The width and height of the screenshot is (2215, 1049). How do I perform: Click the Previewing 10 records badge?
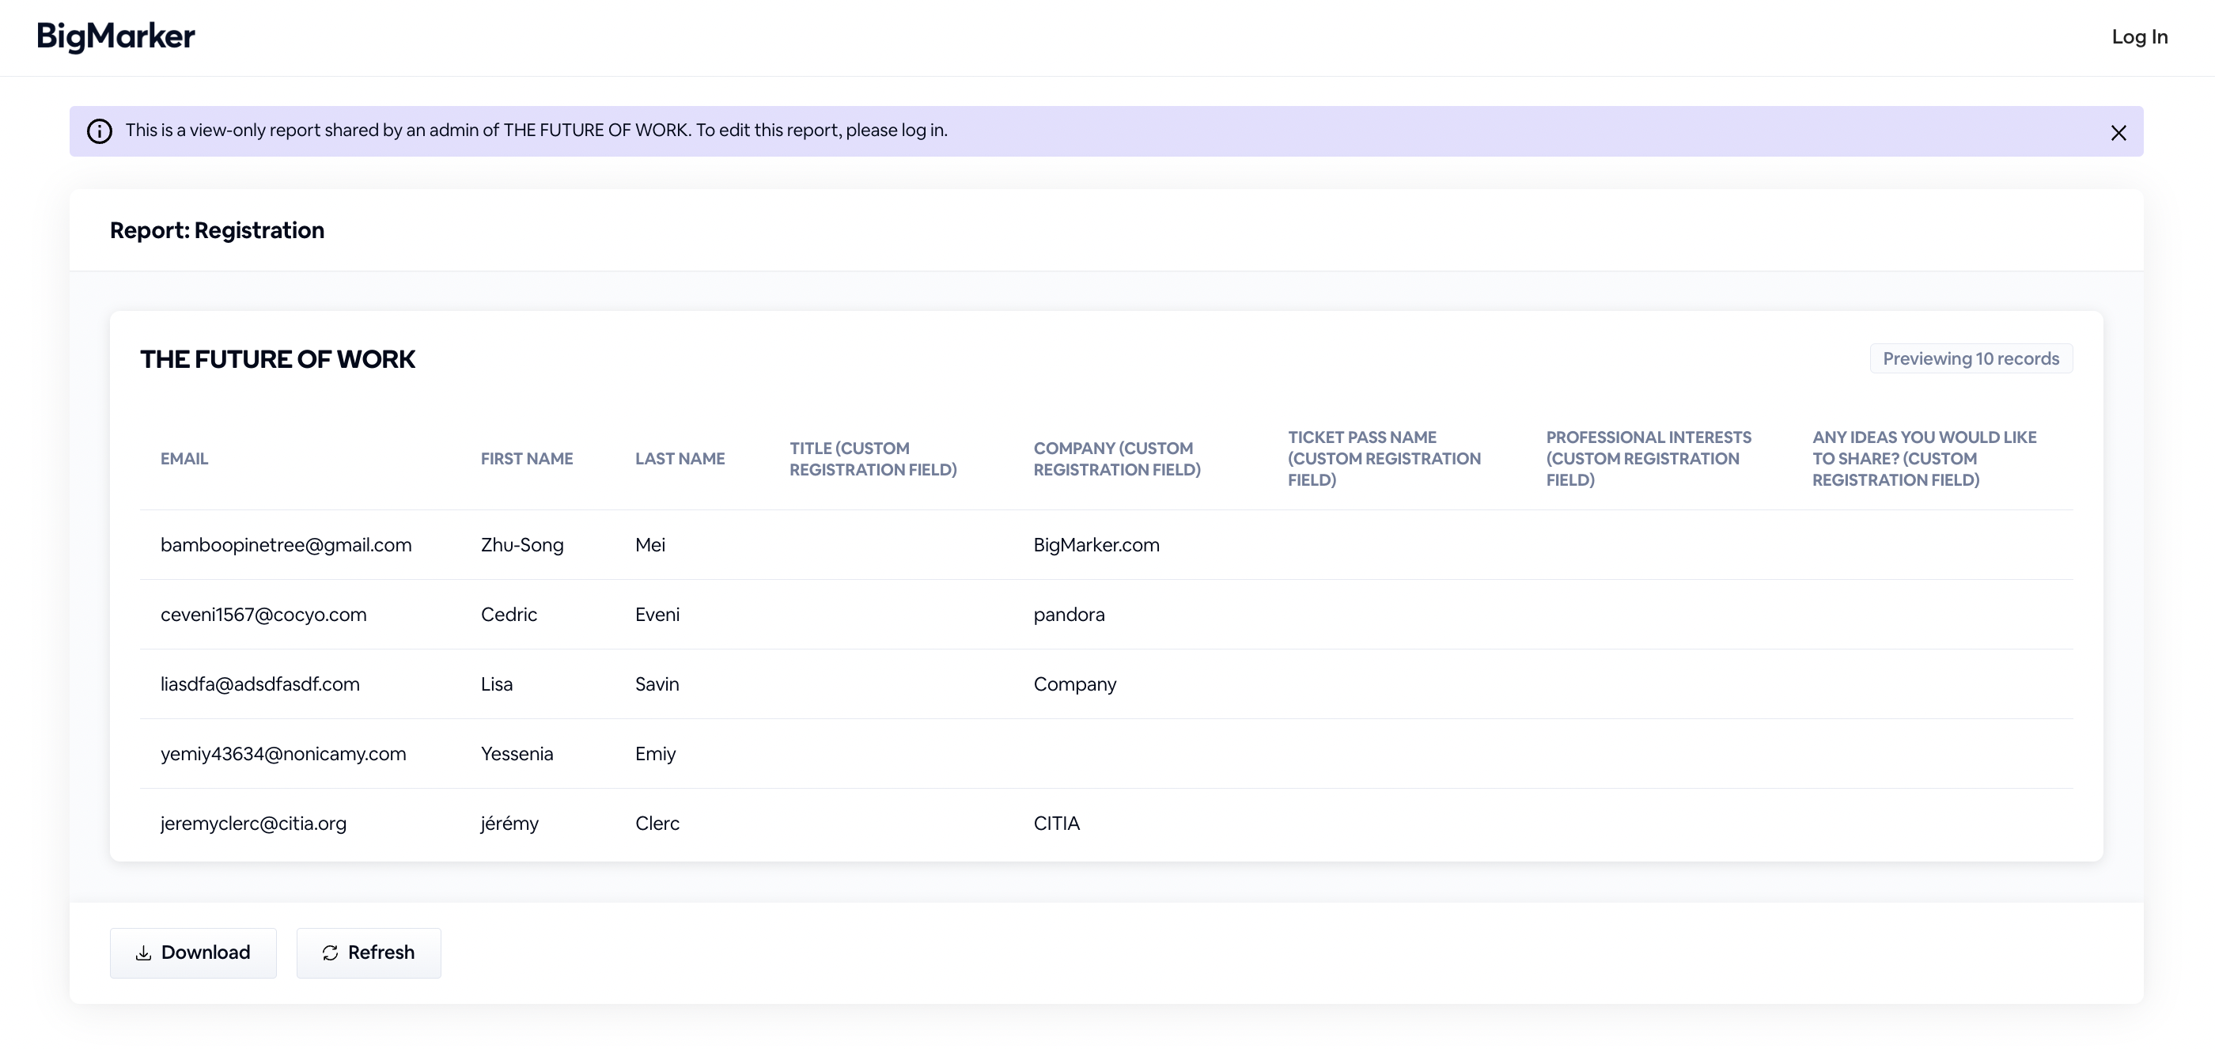tap(1971, 358)
